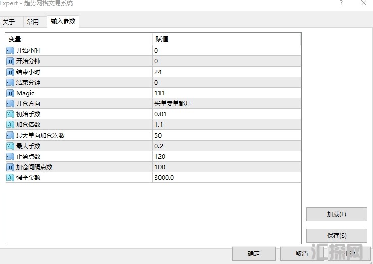Image resolution: width=373 pixels, height=264 pixels.
Task: Select the 开始分钟 variable name
Action: coord(28,61)
